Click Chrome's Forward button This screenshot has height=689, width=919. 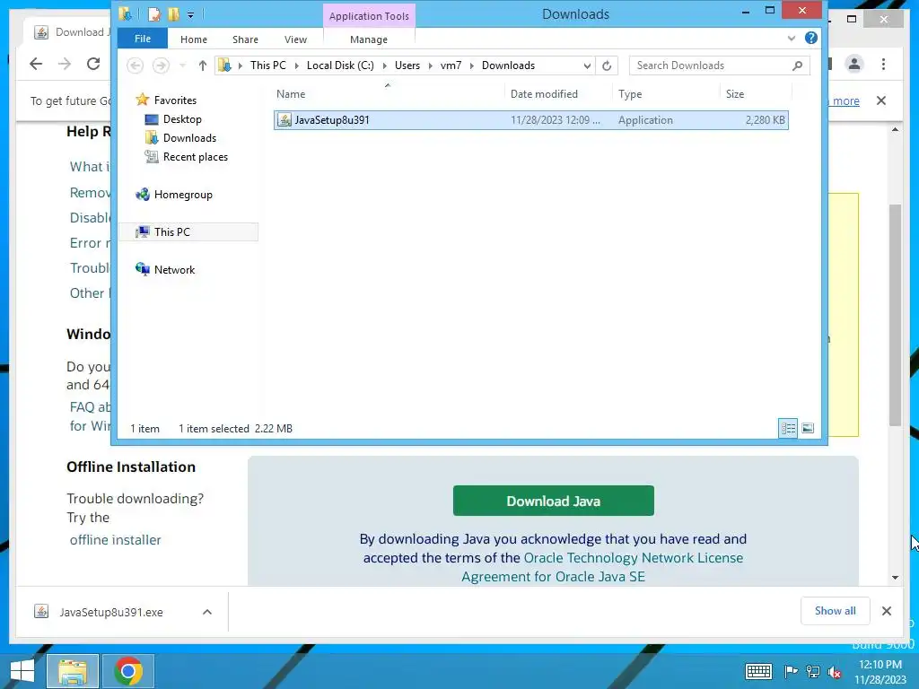click(65, 64)
